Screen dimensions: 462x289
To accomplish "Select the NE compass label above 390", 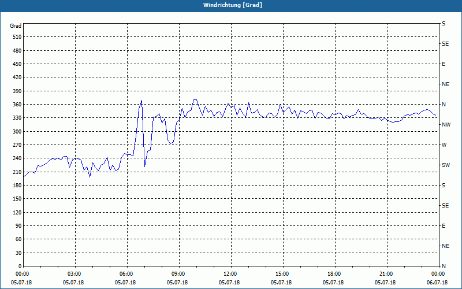I will pyautogui.click(x=445, y=84).
